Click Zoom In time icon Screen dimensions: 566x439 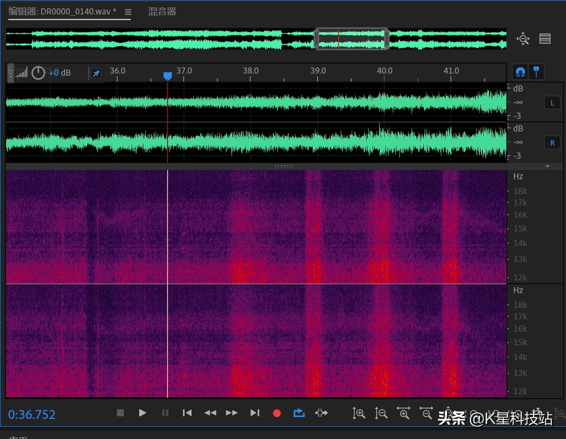pyautogui.click(x=403, y=413)
